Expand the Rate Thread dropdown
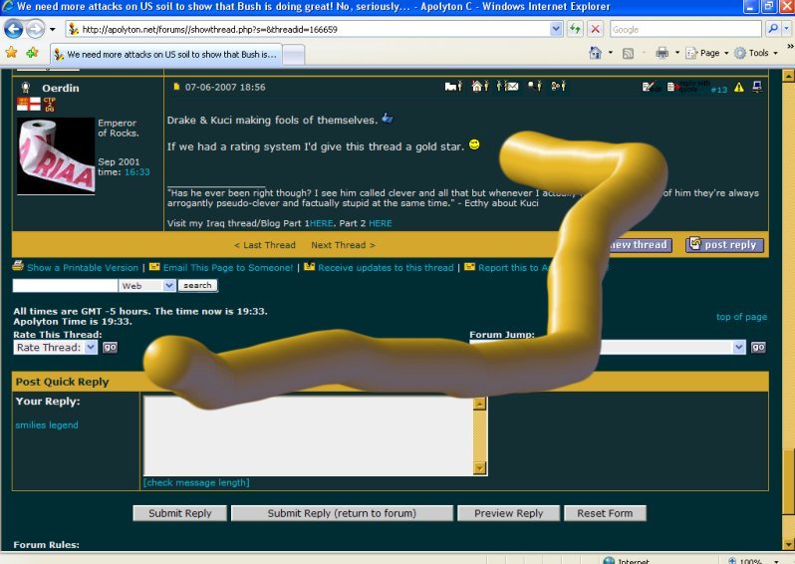Viewport: 795px width, 564px height. pyautogui.click(x=91, y=348)
